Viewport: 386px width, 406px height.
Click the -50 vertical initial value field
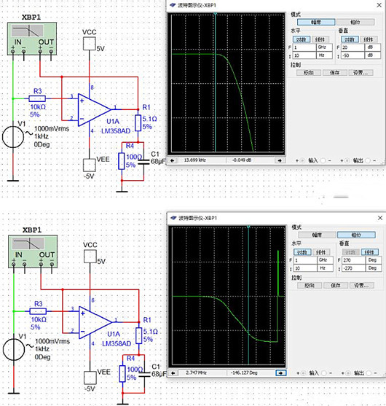click(352, 55)
